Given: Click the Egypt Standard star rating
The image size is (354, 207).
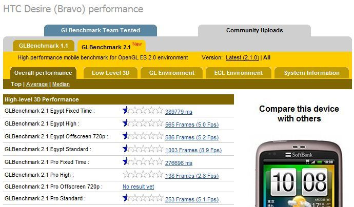Looking at the screenshot, I should point(143,149).
